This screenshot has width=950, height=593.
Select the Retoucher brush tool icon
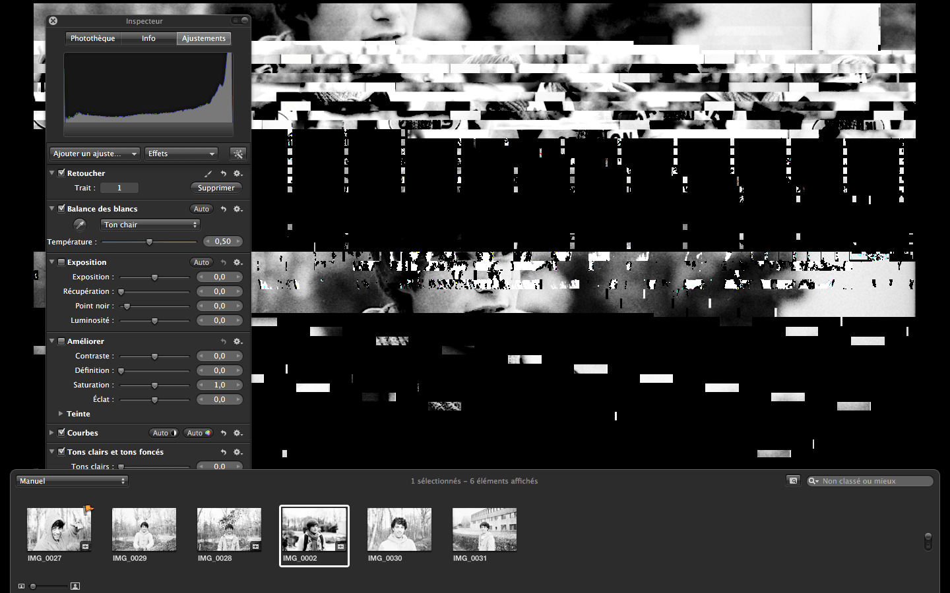tap(206, 173)
